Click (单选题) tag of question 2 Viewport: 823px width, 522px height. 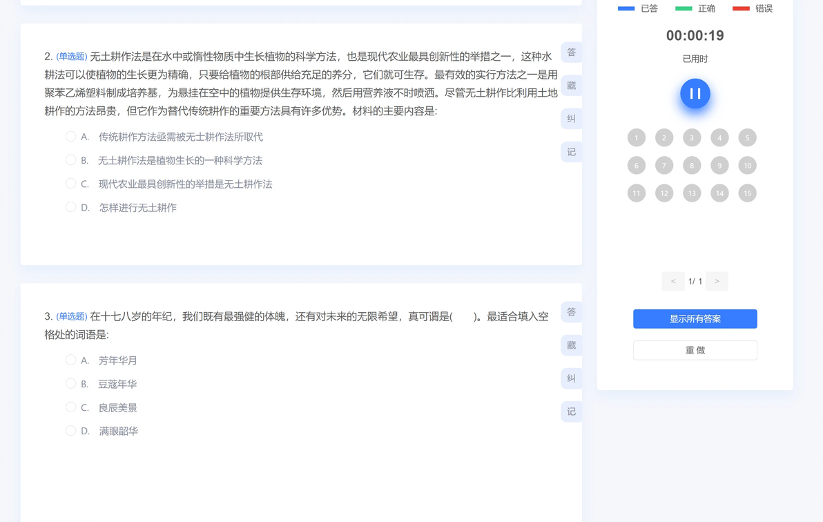click(72, 56)
